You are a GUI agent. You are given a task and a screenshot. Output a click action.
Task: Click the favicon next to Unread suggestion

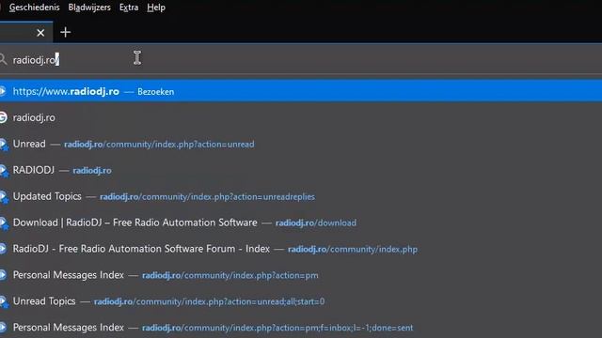click(4, 145)
